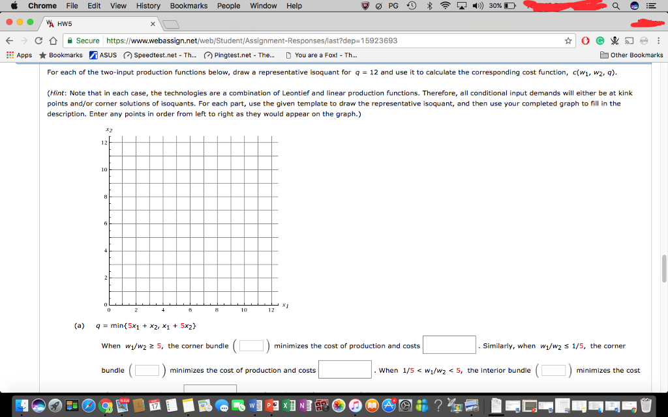Click the battery 30% indicator
This screenshot has height=417, width=668.
[x=502, y=6]
